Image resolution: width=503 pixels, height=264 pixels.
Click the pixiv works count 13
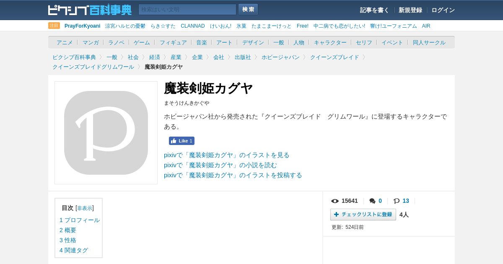pos(406,201)
